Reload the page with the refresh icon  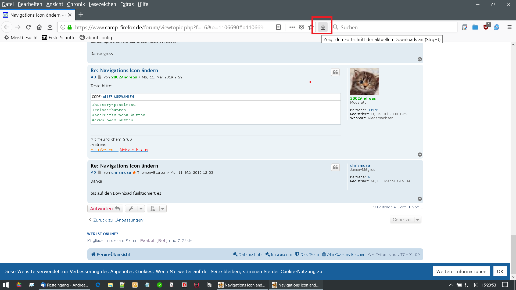[28, 27]
